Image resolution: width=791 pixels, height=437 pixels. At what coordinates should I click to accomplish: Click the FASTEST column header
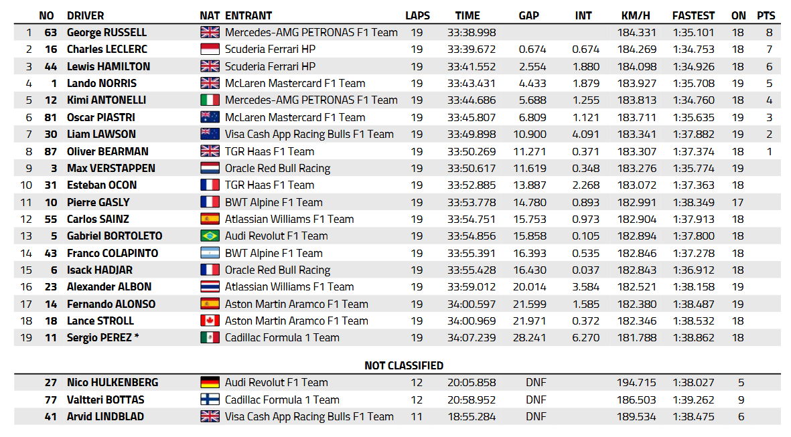(x=693, y=15)
